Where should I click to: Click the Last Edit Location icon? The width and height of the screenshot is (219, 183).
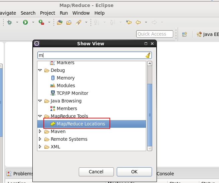pos(129,22)
